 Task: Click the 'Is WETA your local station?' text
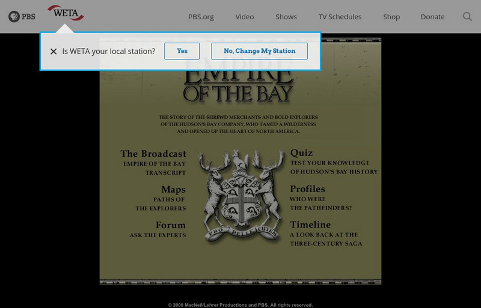109,52
